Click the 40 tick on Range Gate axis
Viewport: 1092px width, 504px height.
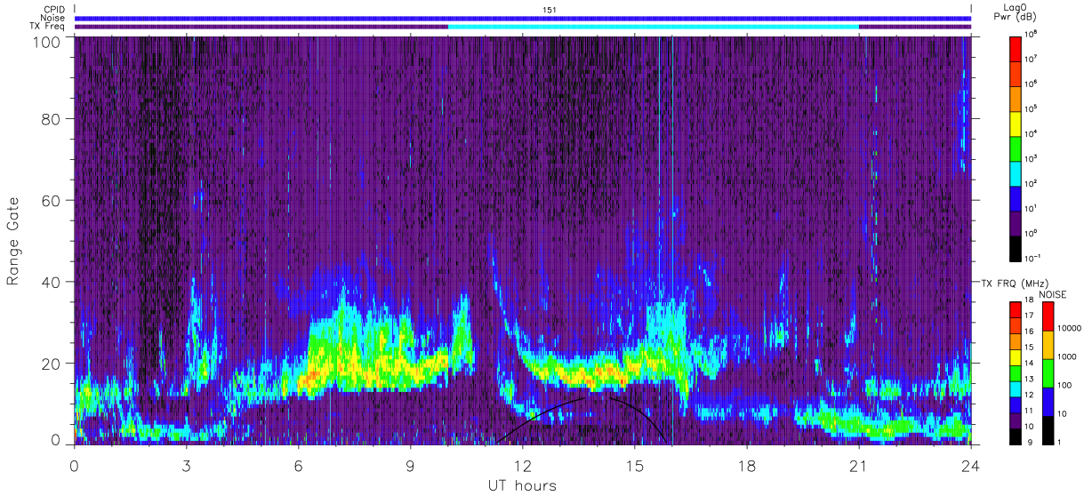click(x=52, y=282)
